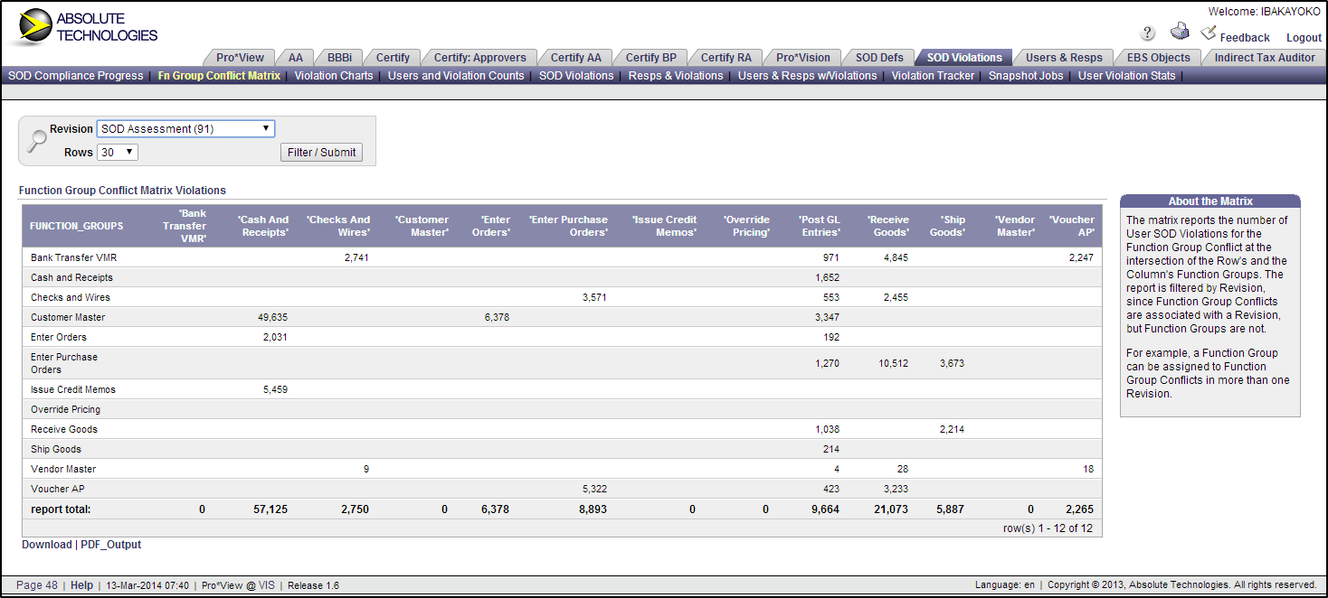Image resolution: width=1328 pixels, height=598 pixels.
Task: Click the row(s) 1 - 12 of 12 indicator
Action: coord(1048,528)
